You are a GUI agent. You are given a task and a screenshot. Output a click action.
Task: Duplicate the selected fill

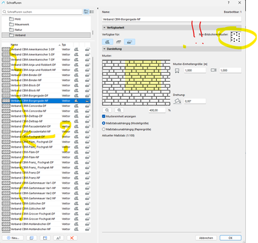click(32, 238)
